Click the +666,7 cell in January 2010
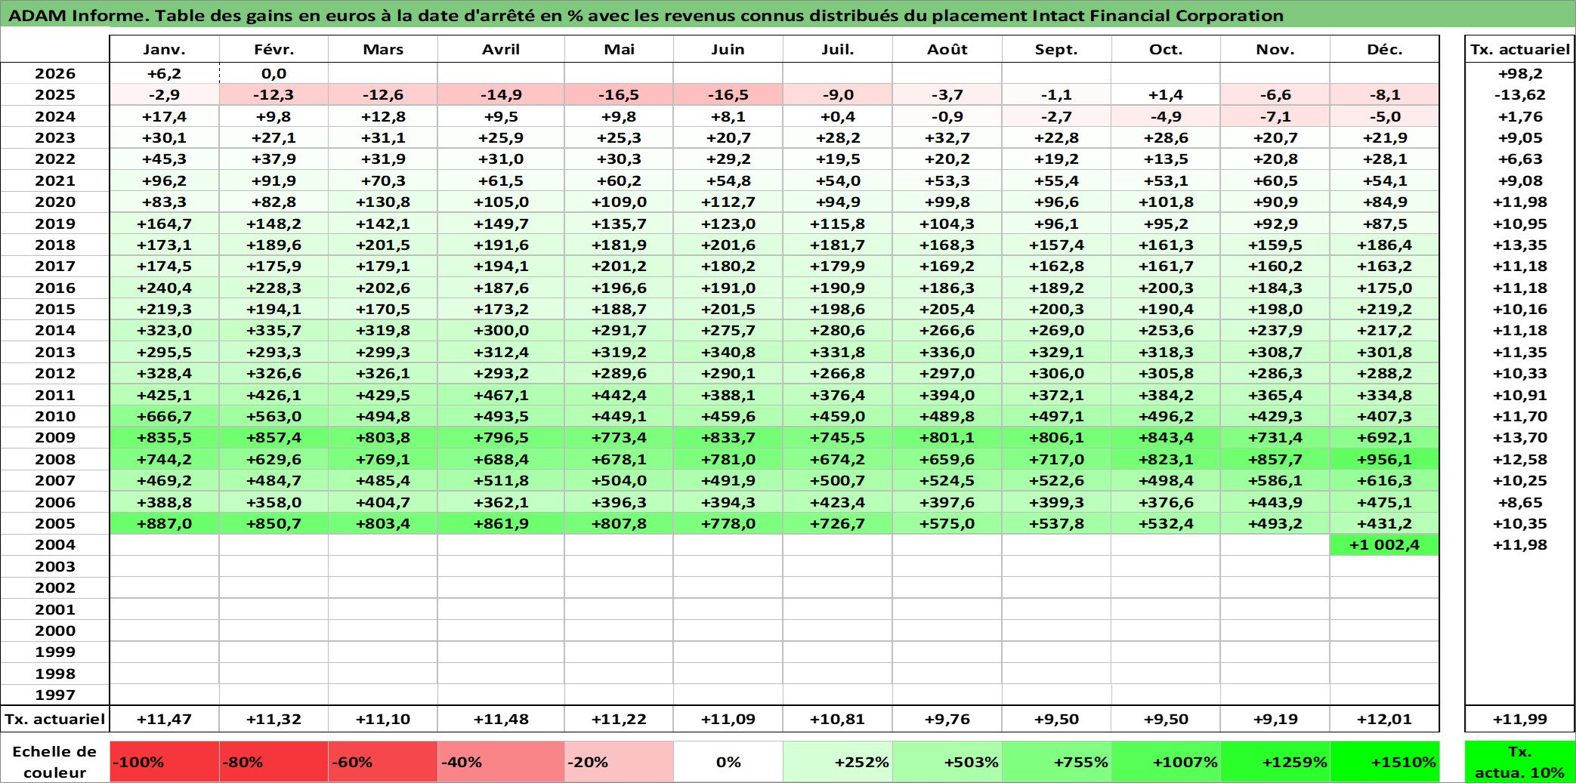 click(x=165, y=416)
